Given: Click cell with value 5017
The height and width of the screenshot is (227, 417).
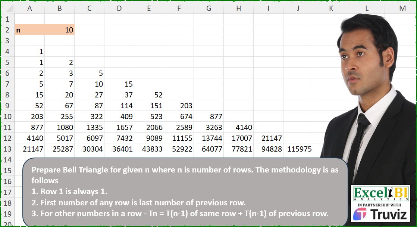Looking at the screenshot, I should 60,138.
